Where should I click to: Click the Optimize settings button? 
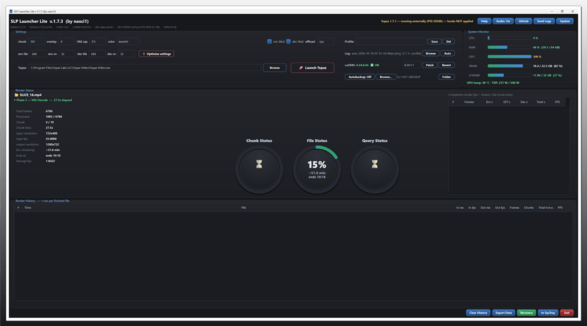click(x=157, y=54)
